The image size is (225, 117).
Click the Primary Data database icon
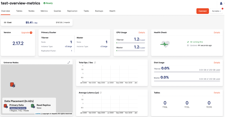6,106
